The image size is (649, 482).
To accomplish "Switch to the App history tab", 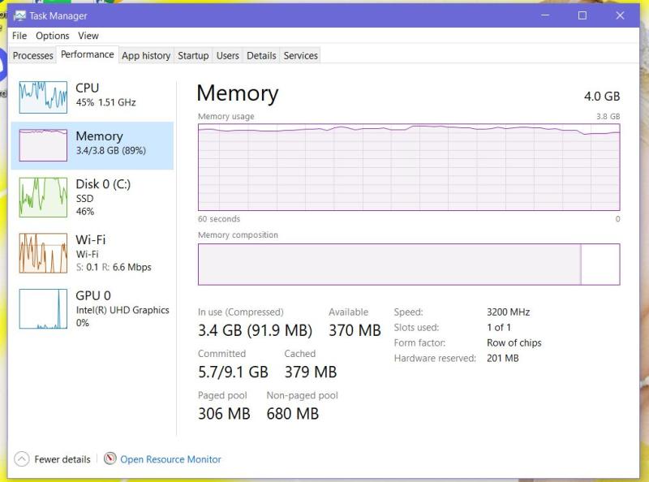I will (146, 56).
